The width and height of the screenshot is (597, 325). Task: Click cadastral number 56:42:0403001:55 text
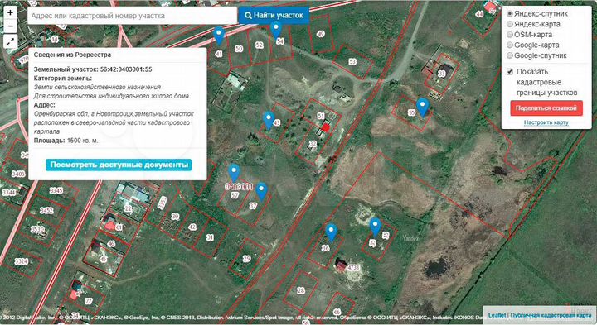[126, 69]
